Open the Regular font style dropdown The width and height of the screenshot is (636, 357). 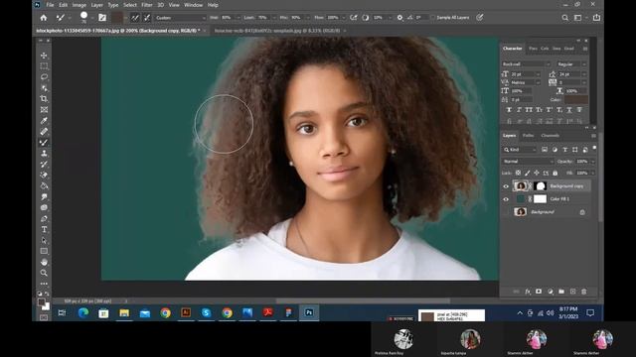click(571, 63)
